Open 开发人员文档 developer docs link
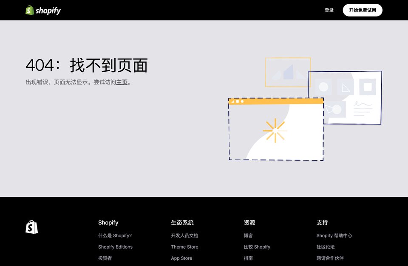This screenshot has height=266, width=408. point(184,235)
